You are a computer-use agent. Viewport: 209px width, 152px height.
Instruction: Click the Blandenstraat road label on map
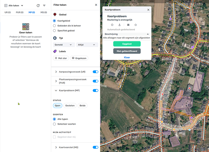pyautogui.click(x=165, y=55)
